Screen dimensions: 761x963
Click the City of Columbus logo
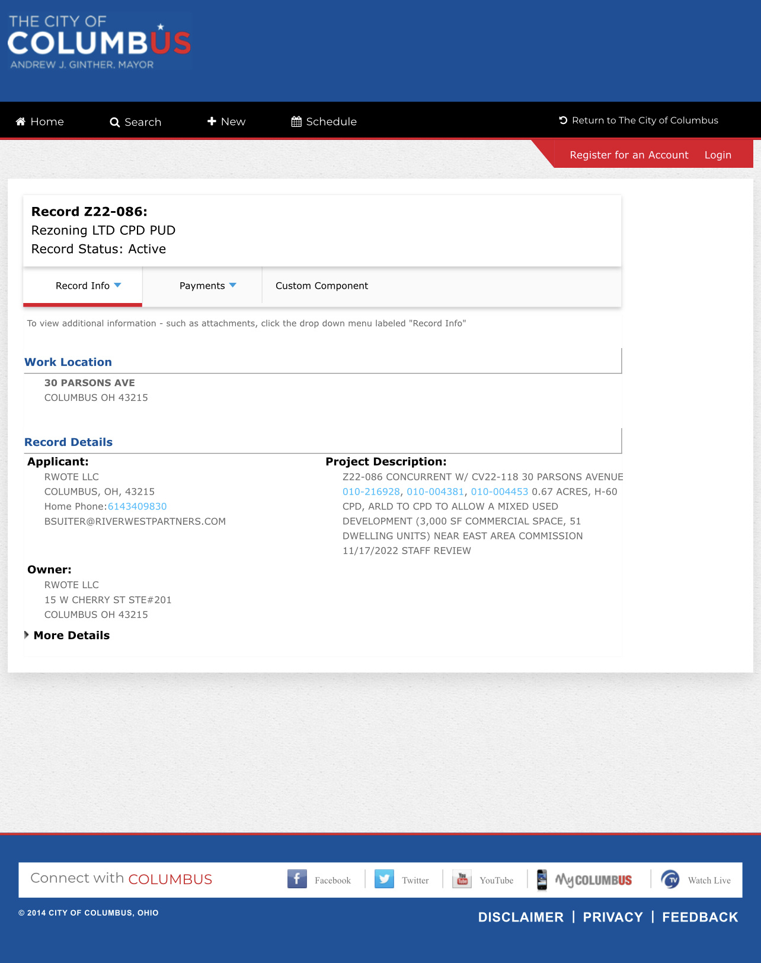[x=99, y=43]
